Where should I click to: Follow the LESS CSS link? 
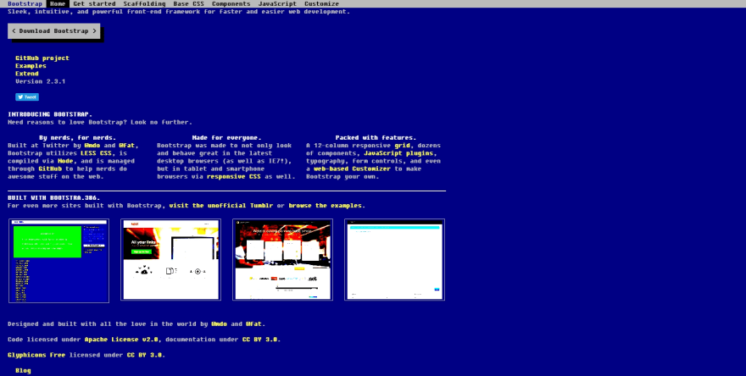[x=96, y=153]
